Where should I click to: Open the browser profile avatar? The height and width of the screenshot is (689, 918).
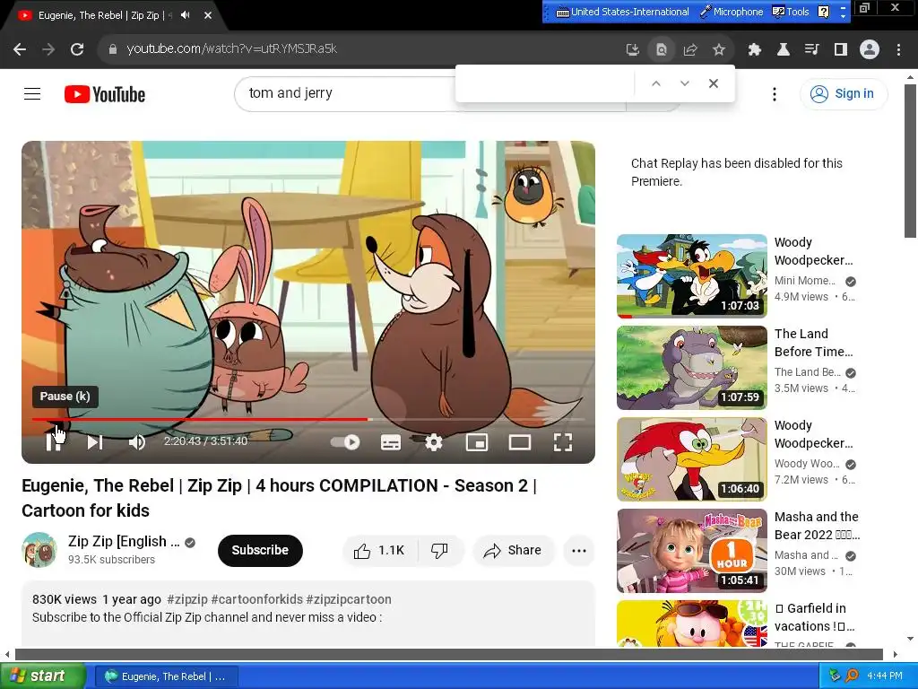tap(870, 50)
